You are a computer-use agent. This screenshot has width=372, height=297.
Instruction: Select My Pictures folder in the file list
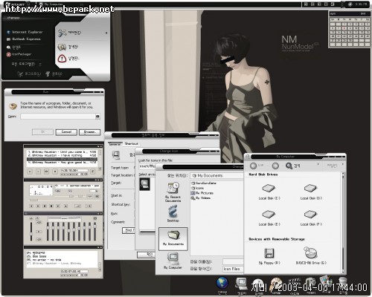pyautogui.click(x=202, y=193)
